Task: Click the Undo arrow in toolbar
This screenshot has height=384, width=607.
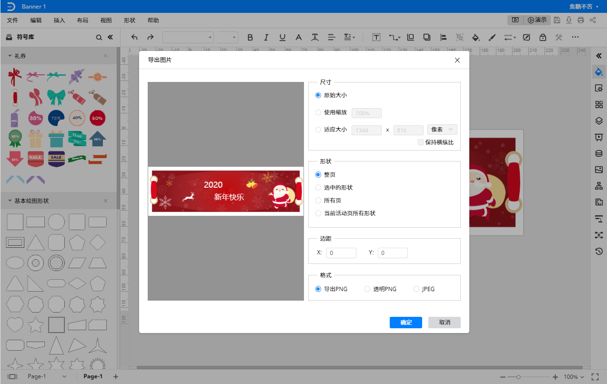Action: pos(134,37)
